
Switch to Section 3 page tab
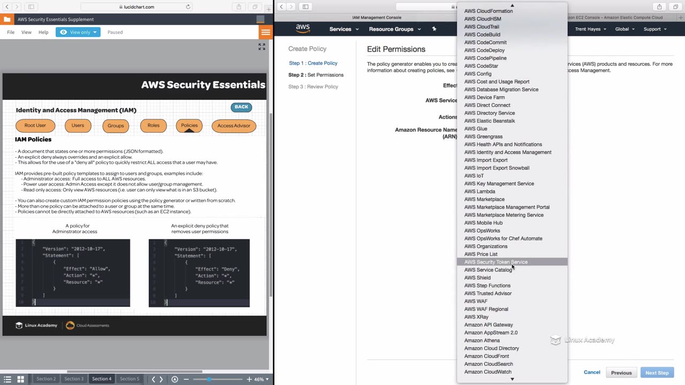[x=74, y=379]
